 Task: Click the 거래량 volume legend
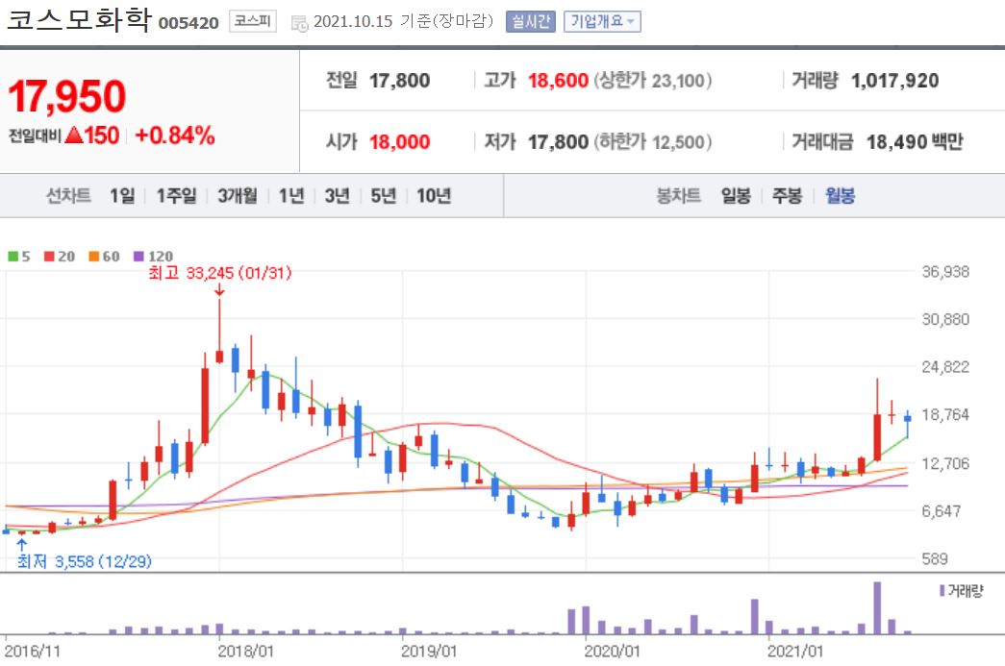tap(961, 590)
